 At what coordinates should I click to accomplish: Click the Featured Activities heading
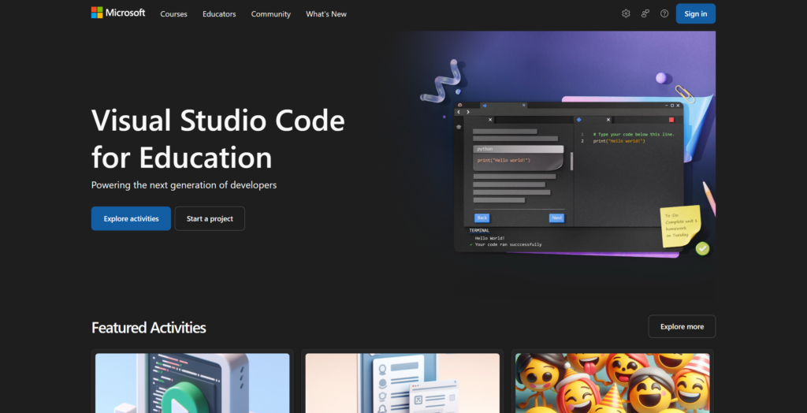point(149,328)
